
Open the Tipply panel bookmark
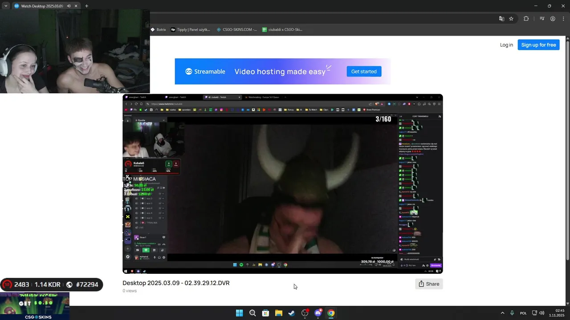pyautogui.click(x=191, y=30)
